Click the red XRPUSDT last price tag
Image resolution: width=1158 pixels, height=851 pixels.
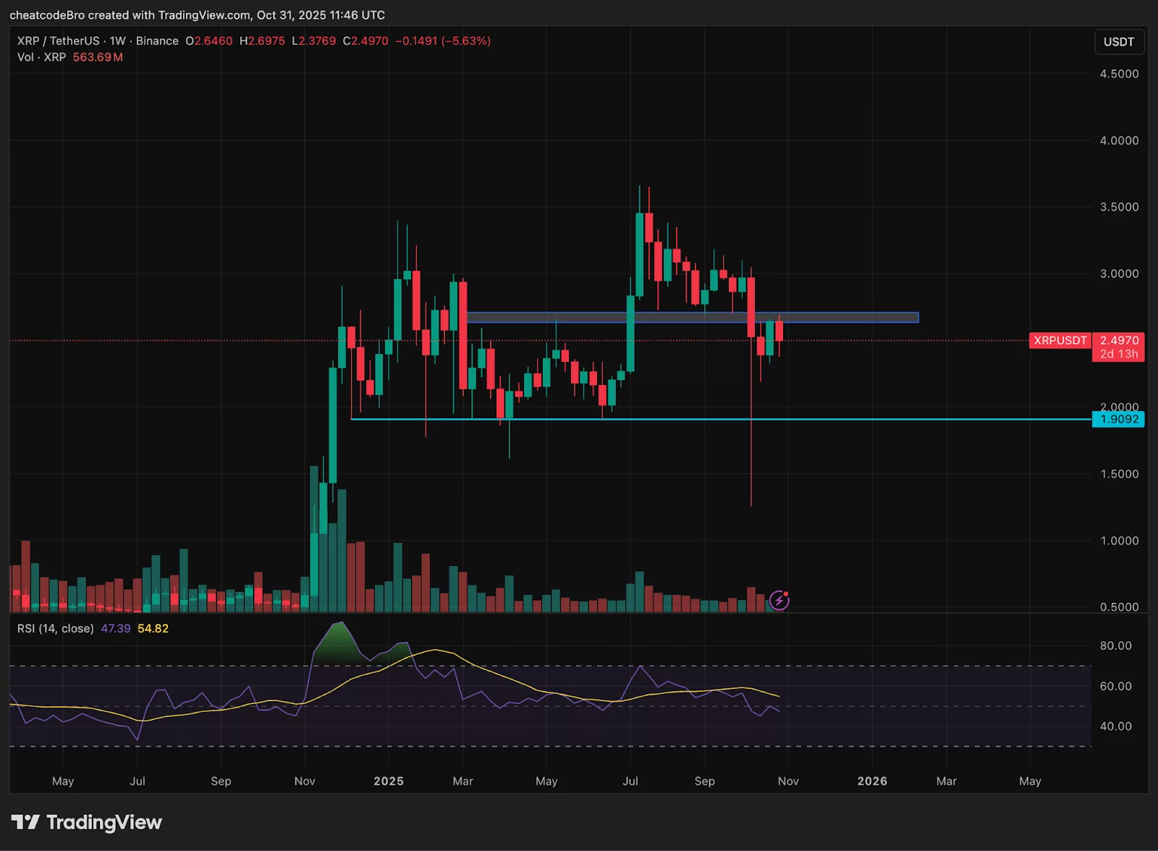tap(1060, 340)
